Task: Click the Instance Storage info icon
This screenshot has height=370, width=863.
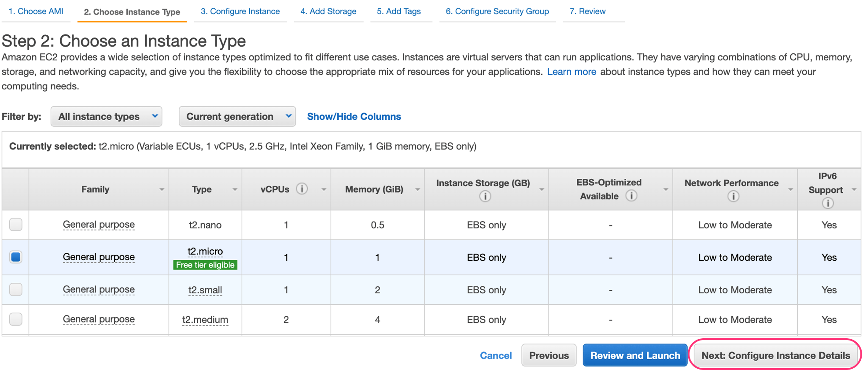Action: pyautogui.click(x=485, y=196)
